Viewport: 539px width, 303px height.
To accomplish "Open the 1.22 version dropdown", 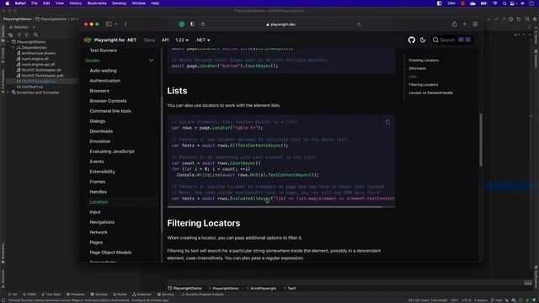I will [x=182, y=40].
